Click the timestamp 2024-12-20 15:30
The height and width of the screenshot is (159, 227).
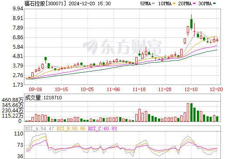click(89, 3)
